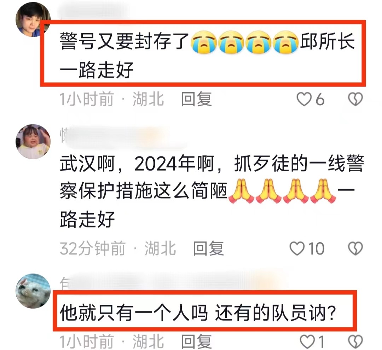Tap the like count 6 on first comment
382x350 pixels.
320,99
